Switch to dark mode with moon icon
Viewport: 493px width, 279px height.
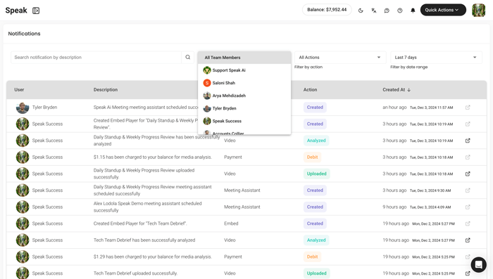[x=361, y=11]
